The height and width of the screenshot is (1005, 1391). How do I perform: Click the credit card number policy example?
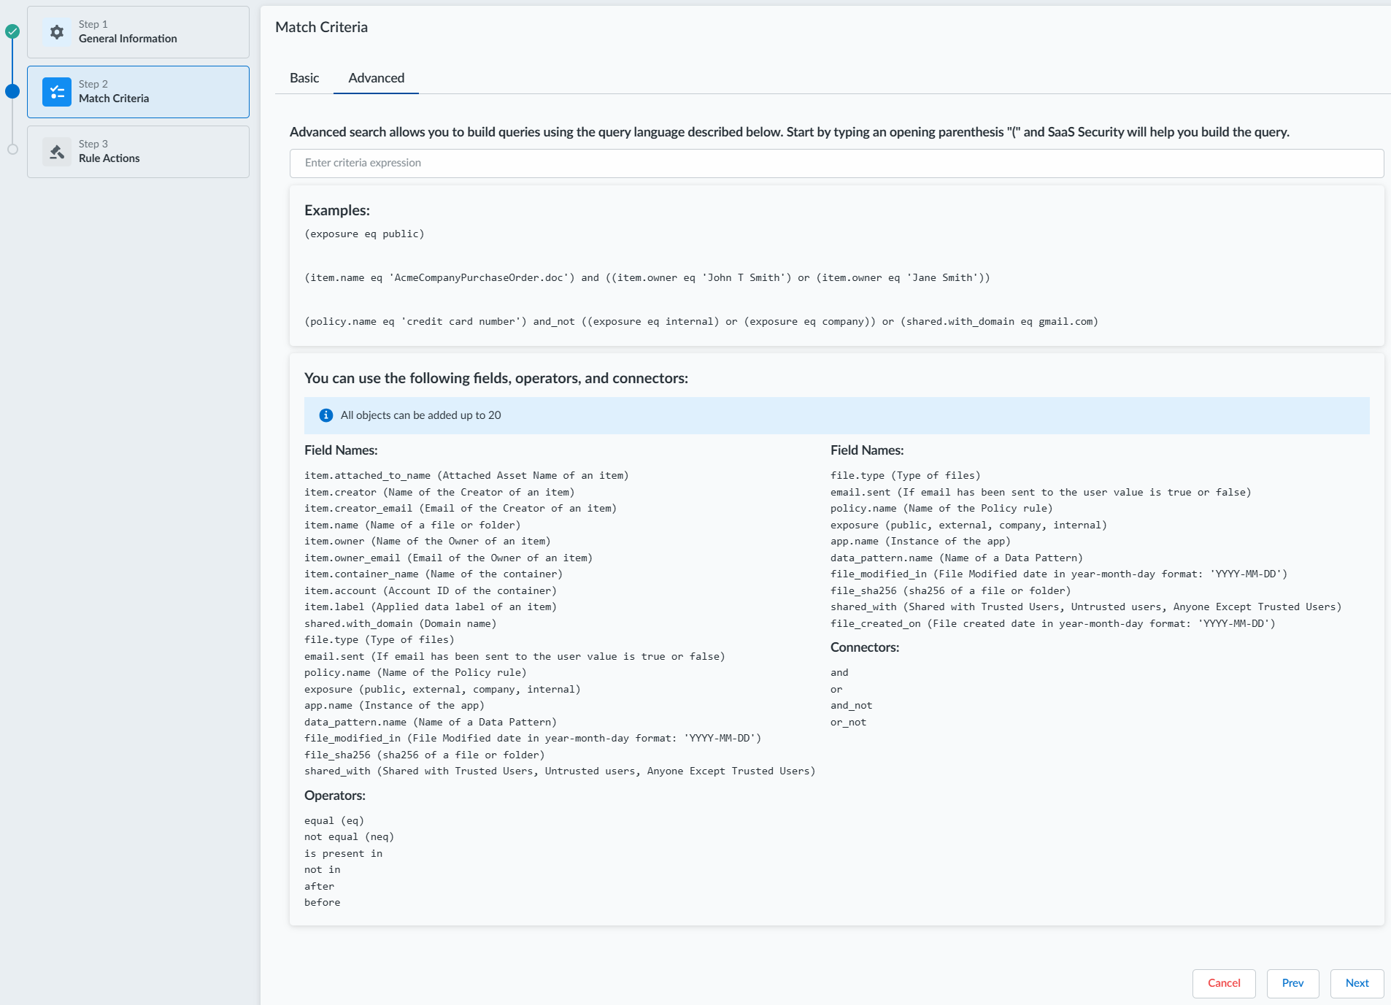[701, 322]
